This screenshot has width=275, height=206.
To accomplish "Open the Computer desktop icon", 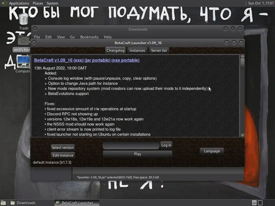I will click(x=23, y=62).
